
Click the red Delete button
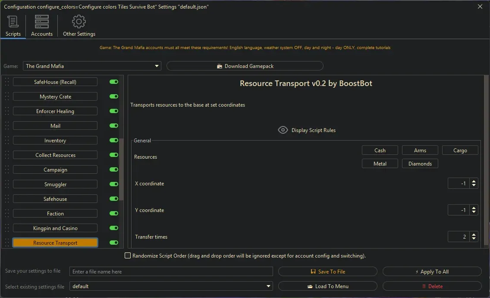[432, 286]
